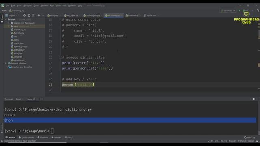The width and height of the screenshot is (260, 146).
Task: Open the VCS menu
Action: tap(65, 6)
